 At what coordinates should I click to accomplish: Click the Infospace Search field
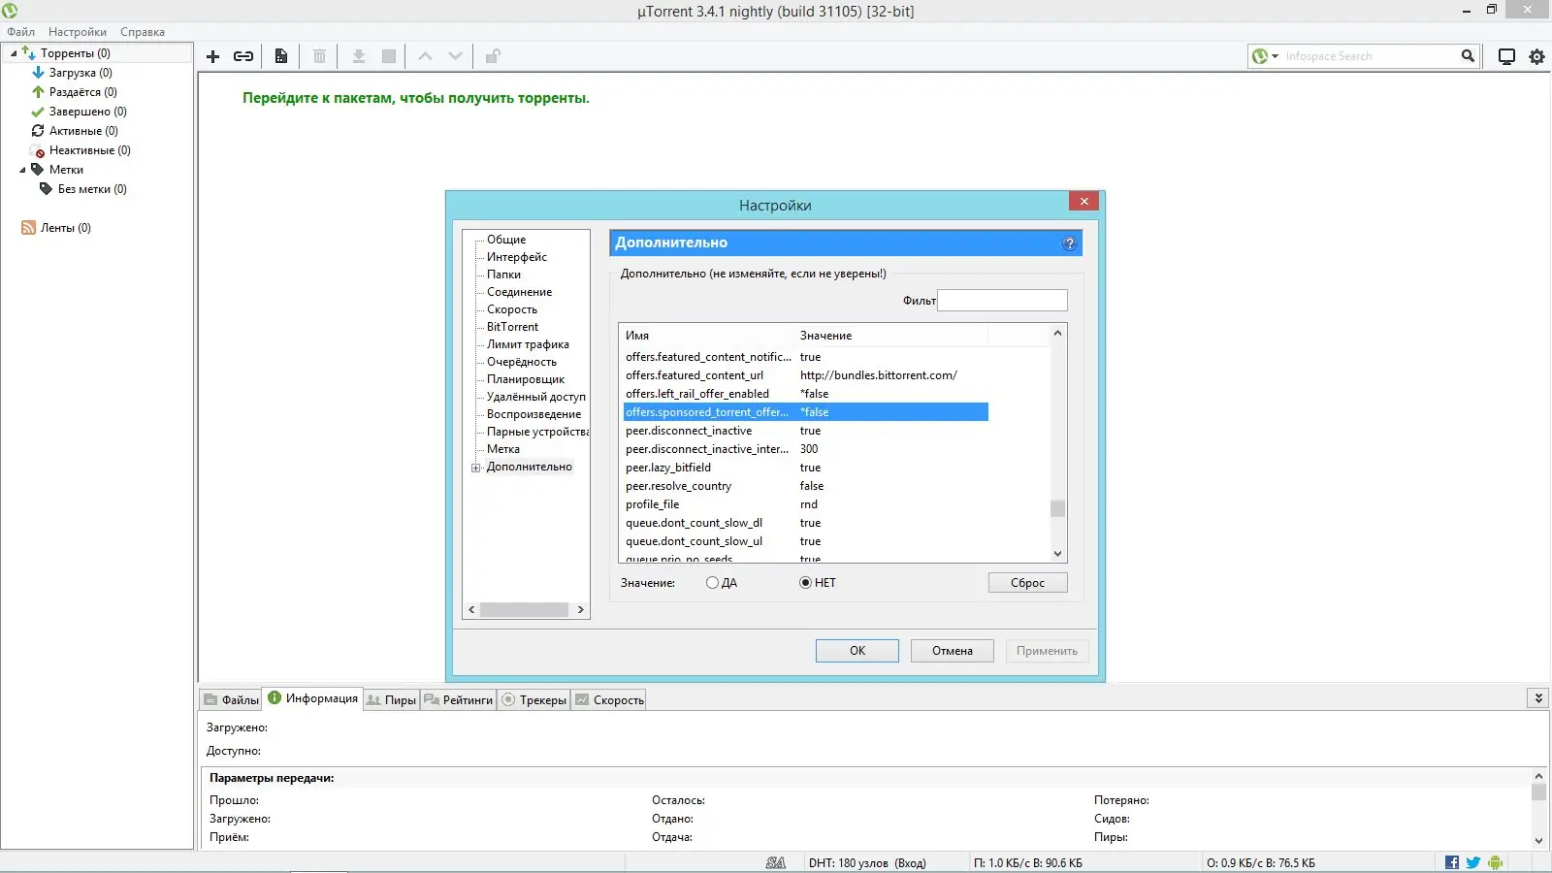coord(1369,56)
